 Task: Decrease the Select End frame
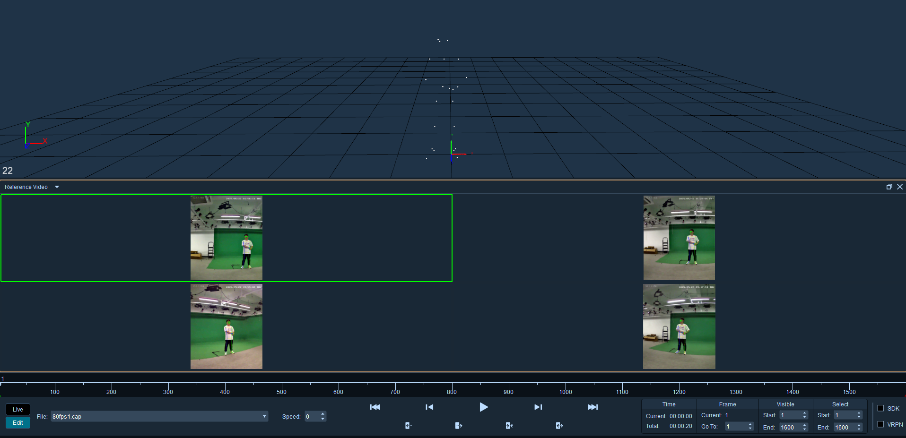pyautogui.click(x=859, y=429)
